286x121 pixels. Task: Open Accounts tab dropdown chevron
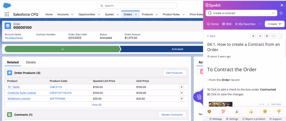(x=72, y=15)
